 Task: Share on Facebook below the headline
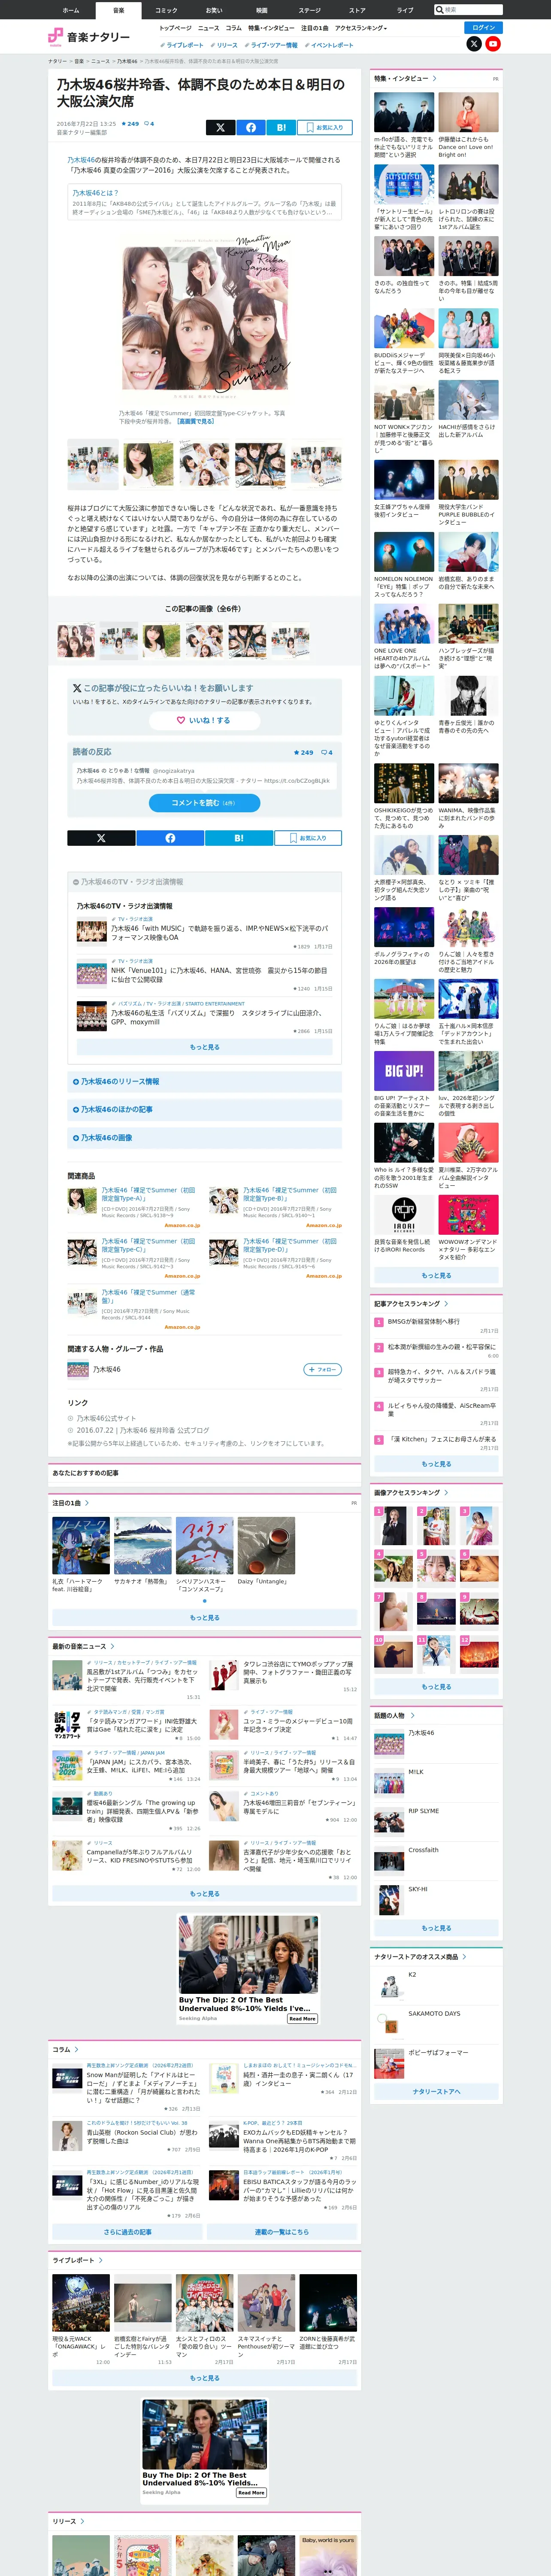[x=251, y=127]
